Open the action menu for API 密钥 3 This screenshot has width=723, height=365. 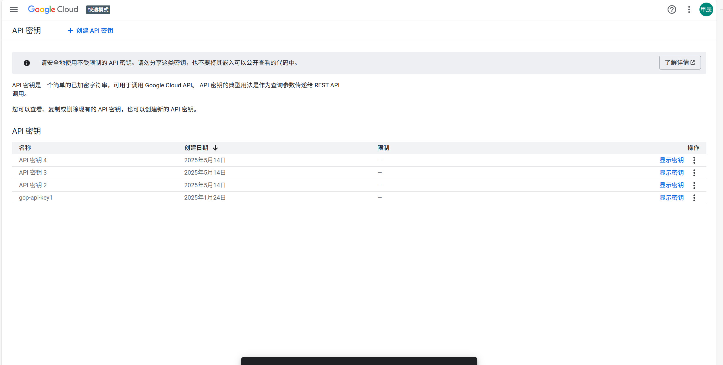694,173
